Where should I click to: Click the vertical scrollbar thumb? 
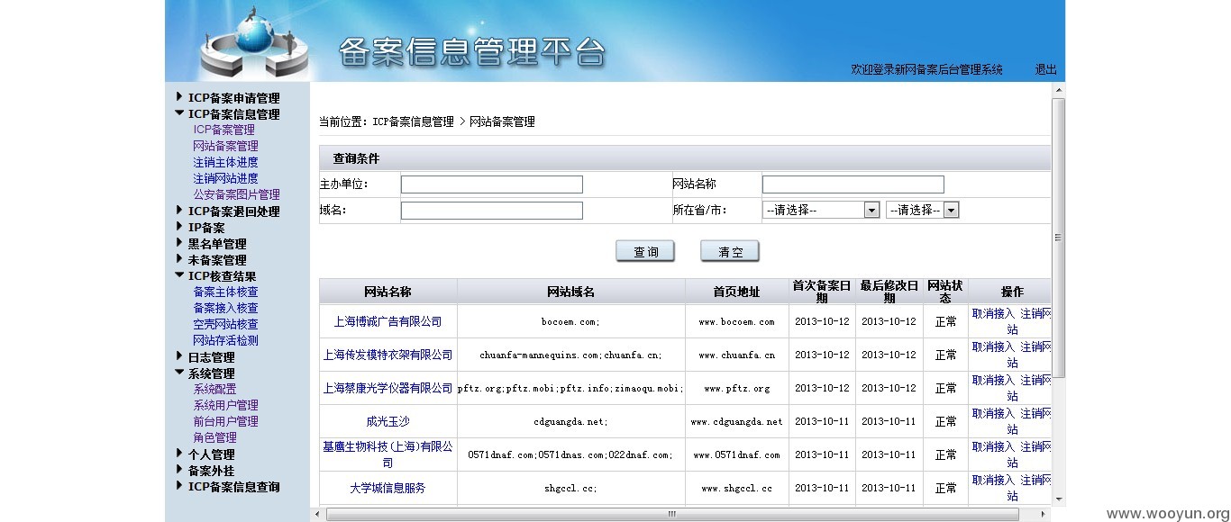(1059, 238)
